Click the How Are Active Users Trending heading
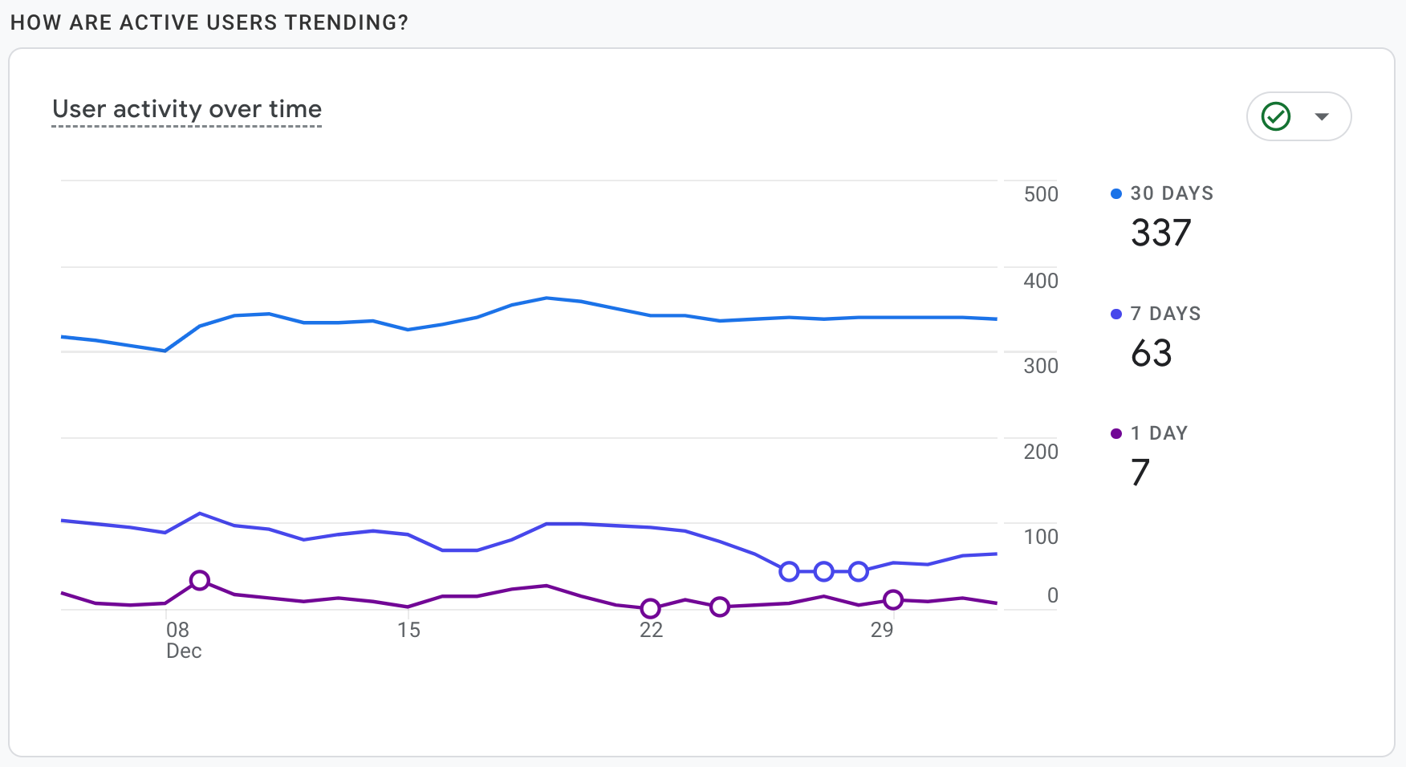The image size is (1406, 767). [x=209, y=22]
